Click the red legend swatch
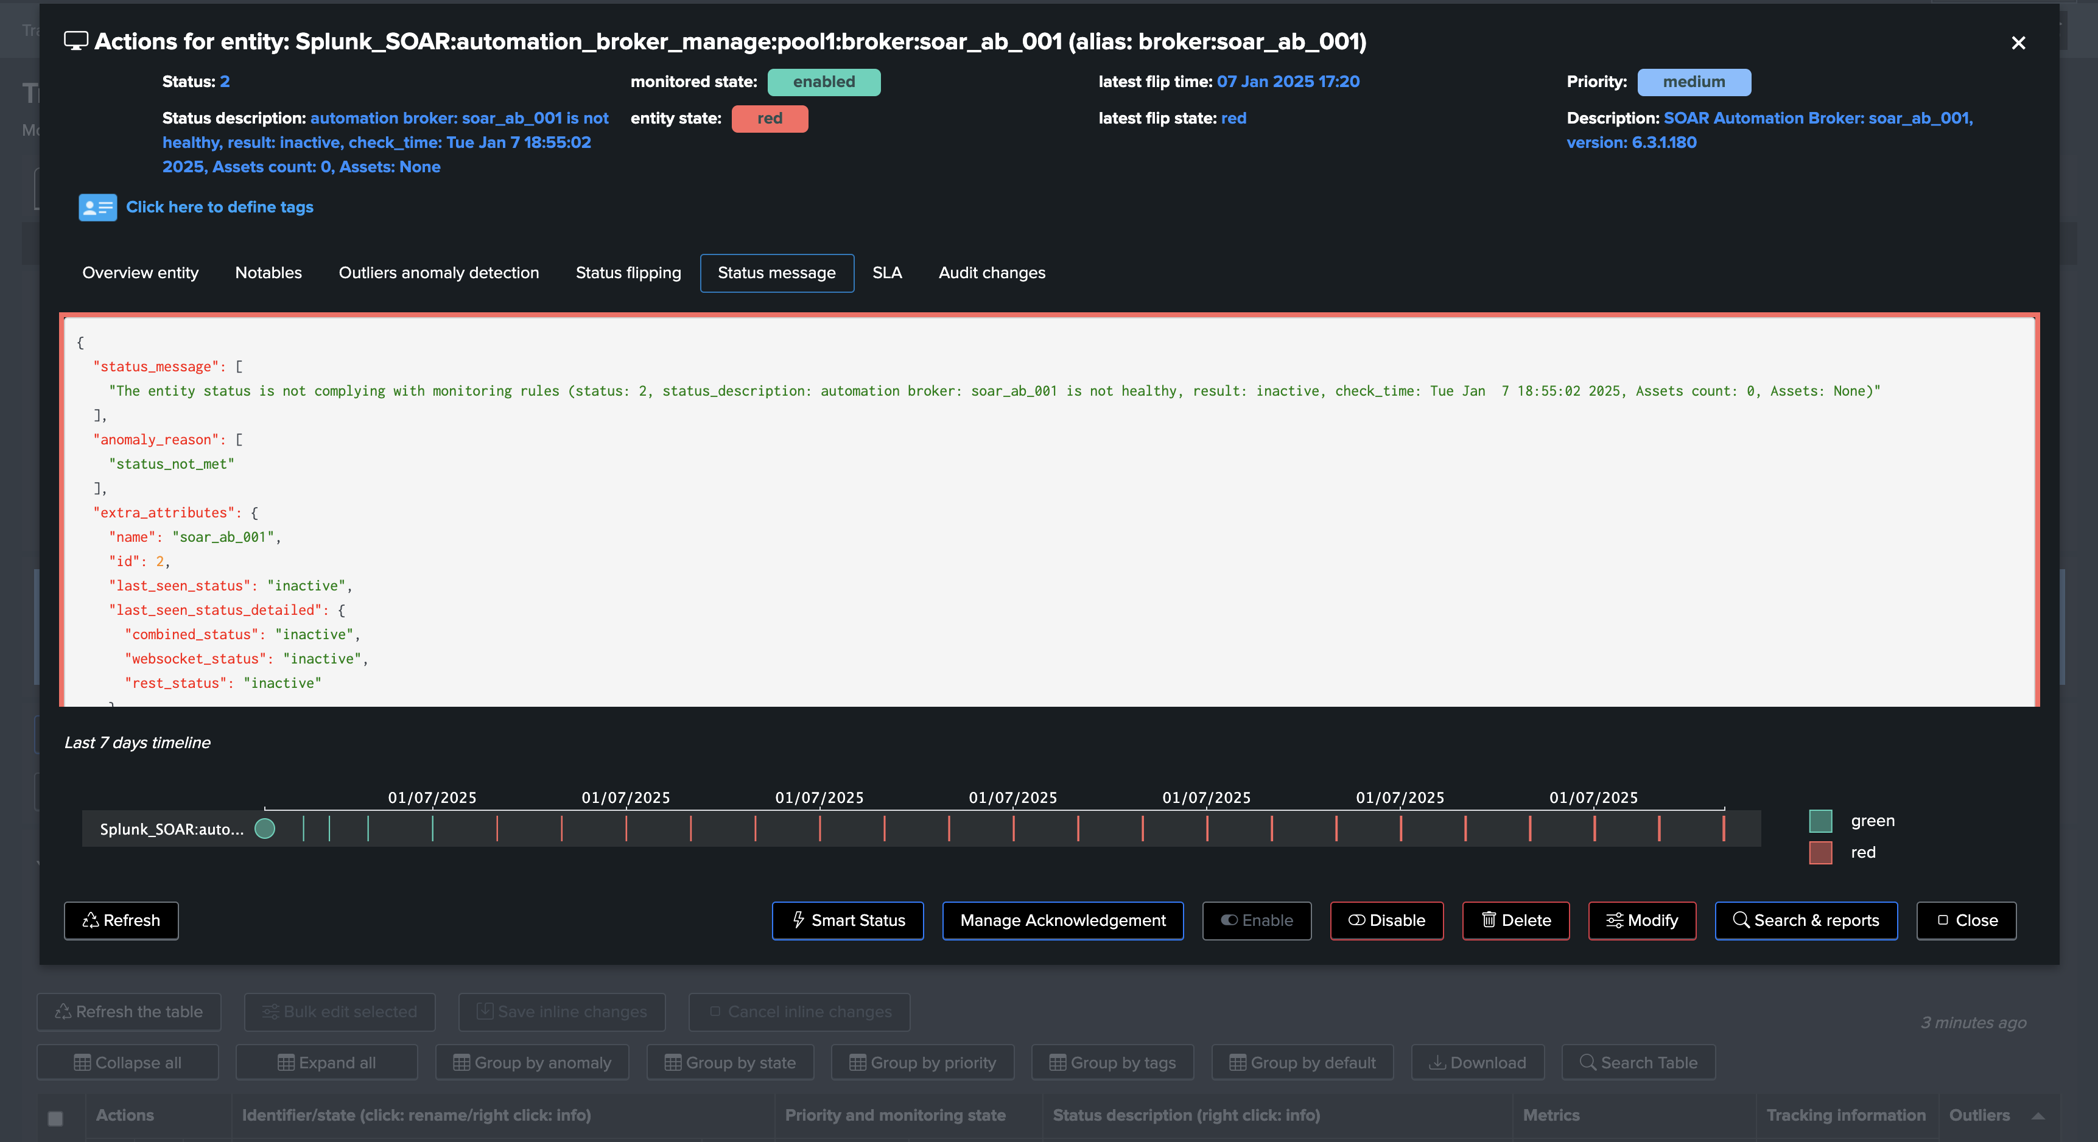This screenshot has height=1142, width=2098. pos(1820,853)
